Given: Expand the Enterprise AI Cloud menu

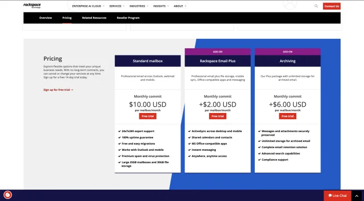Looking at the screenshot, I should coord(88,6).
